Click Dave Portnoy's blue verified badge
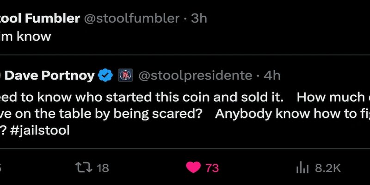Viewport: 370px width, 185px height. click(105, 75)
